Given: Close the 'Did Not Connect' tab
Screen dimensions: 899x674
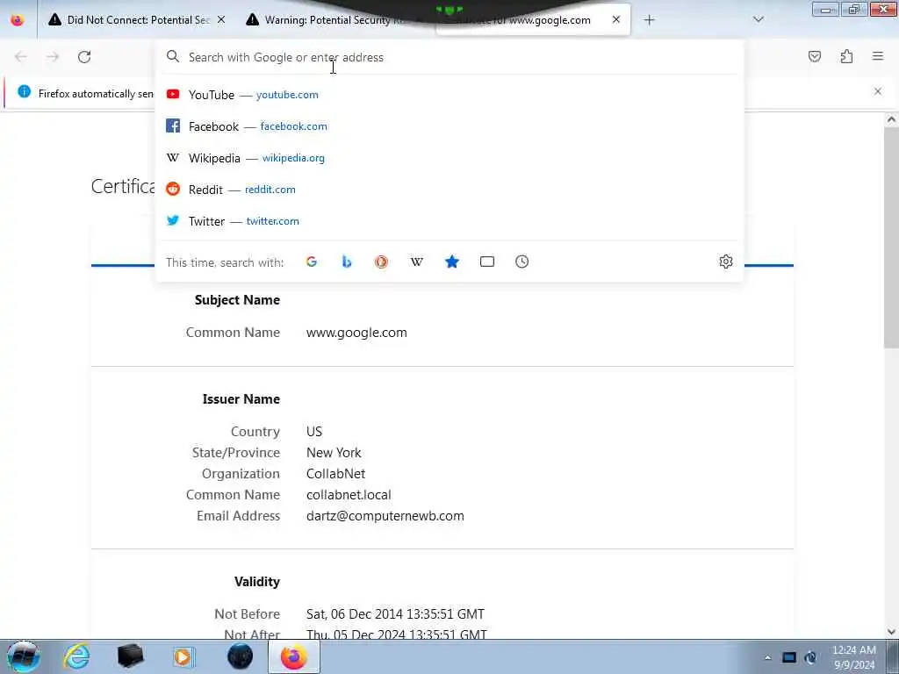Looking at the screenshot, I should tap(221, 20).
